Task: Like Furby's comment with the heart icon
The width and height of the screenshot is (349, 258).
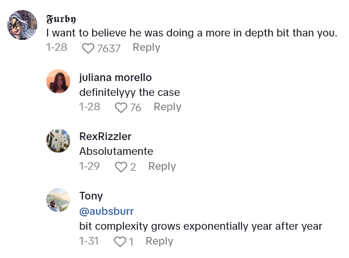Action: (x=88, y=48)
